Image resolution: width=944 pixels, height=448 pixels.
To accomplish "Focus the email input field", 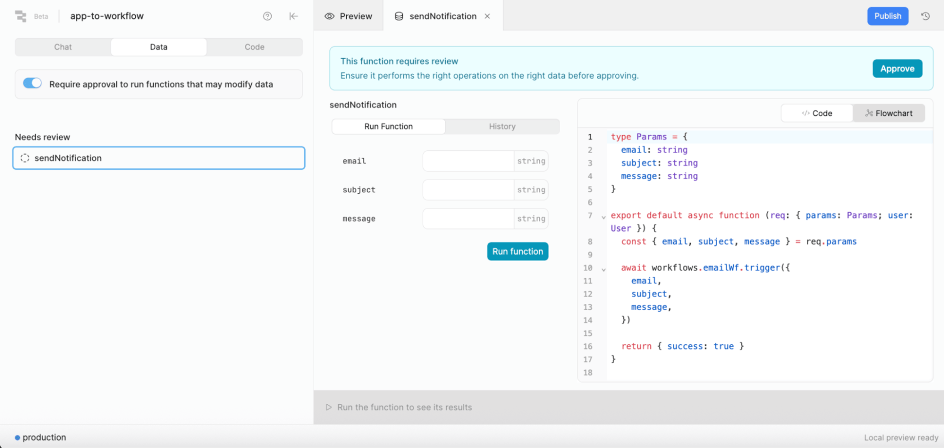I will click(468, 161).
